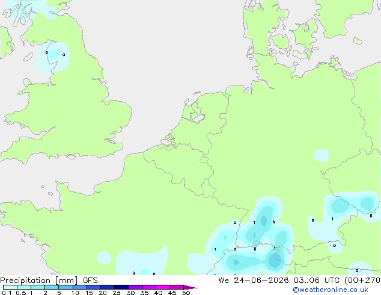381x295 pixels.
Task: Click the "Precipitation [mm]" title text
Action: (x=39, y=281)
